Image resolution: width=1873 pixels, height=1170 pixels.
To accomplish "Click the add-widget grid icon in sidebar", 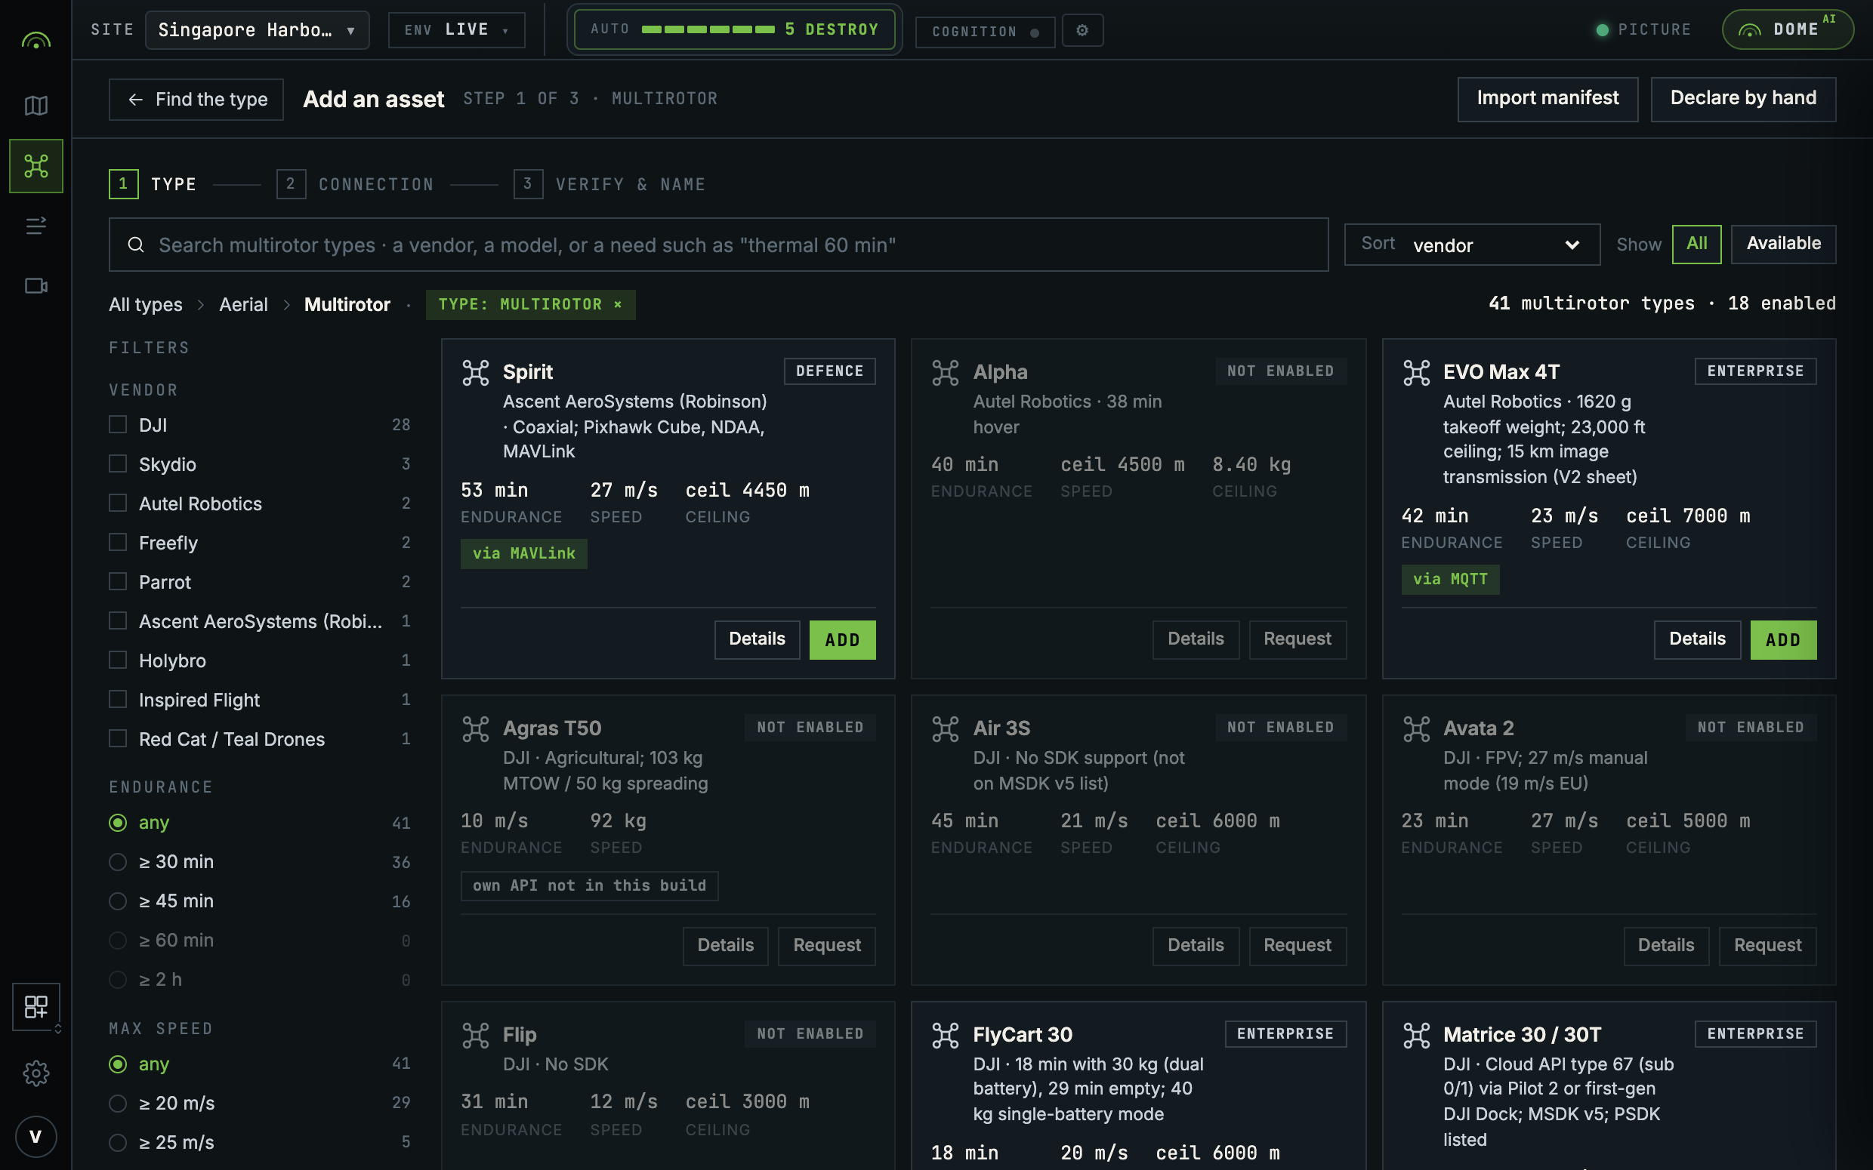I will [x=35, y=1006].
